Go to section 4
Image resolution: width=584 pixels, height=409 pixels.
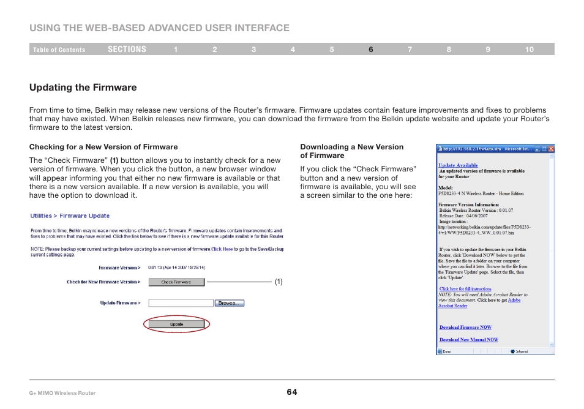[293, 50]
